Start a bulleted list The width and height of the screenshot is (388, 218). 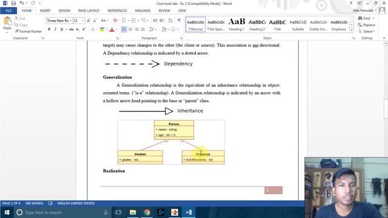point(124,21)
